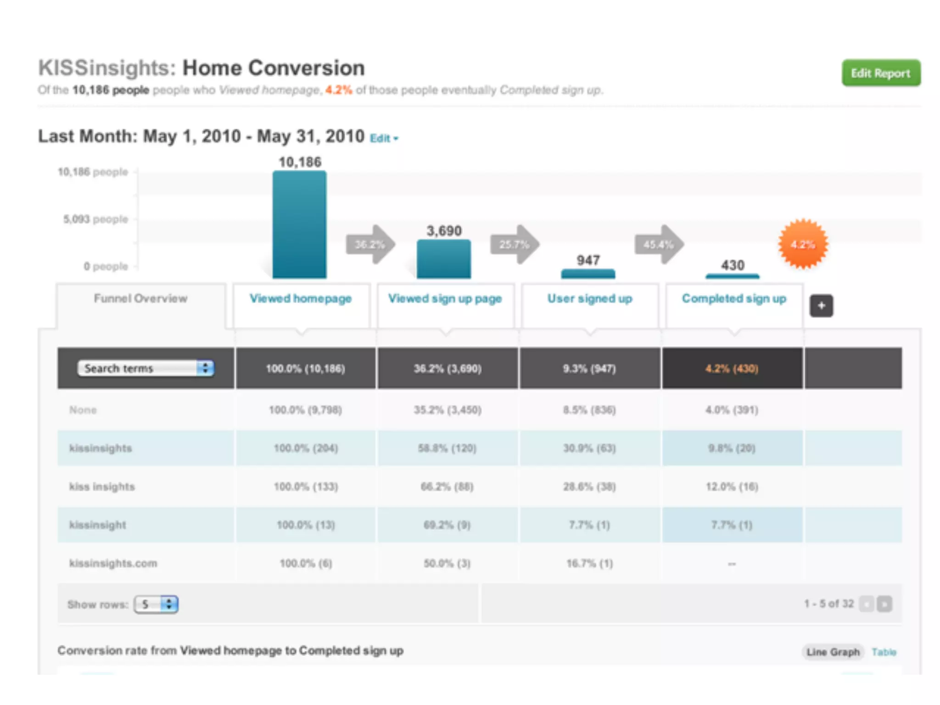Screen dimensions: 940x705
Task: Click the kissinsights search term row
Action: point(101,448)
